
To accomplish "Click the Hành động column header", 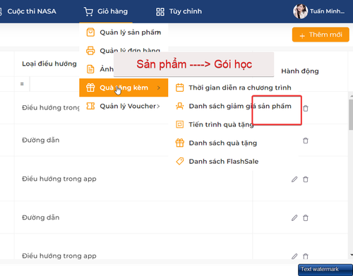I will pyautogui.click(x=300, y=71).
